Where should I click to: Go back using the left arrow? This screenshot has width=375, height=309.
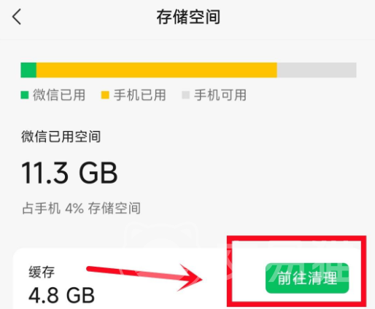point(17,17)
